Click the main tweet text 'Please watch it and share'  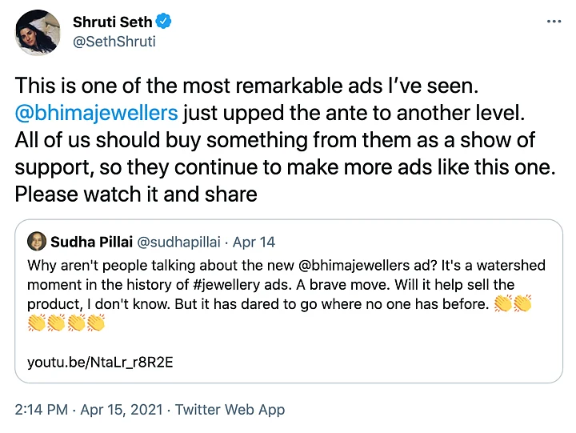coord(136,194)
